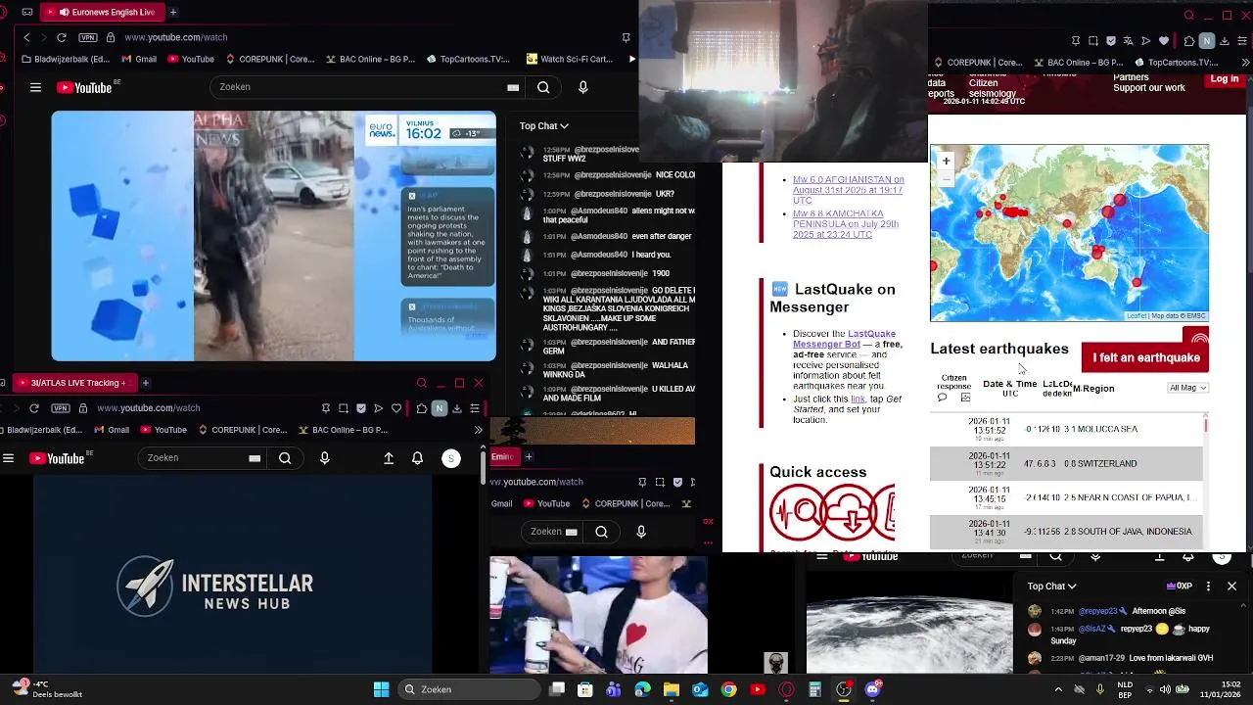Open TopCartoons.TV bookmark in Euronews window
Viewport: 1253px width, 705px height.
click(x=468, y=59)
